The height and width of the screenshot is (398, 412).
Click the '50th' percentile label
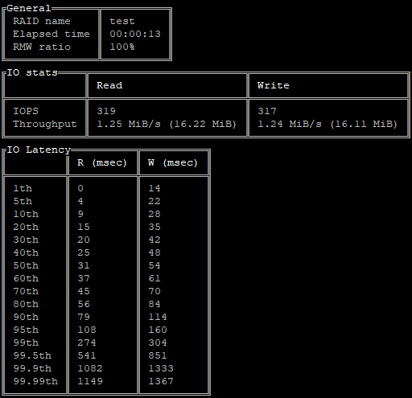(x=26, y=265)
